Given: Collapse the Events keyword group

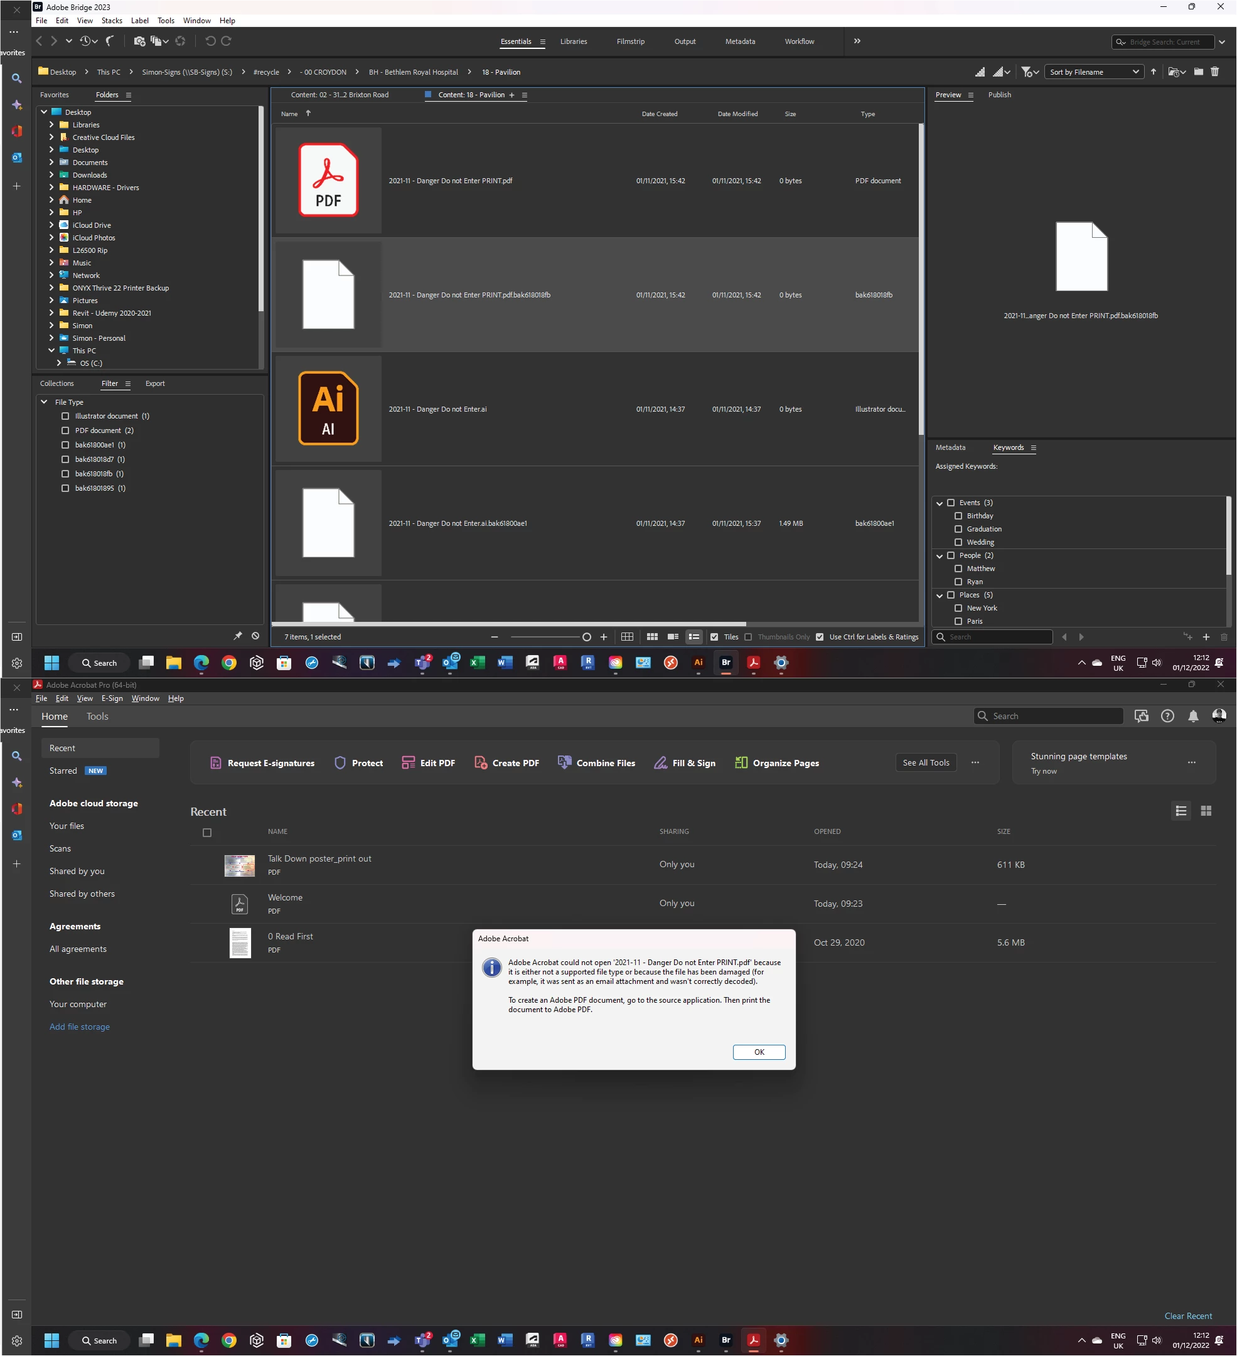Looking at the screenshot, I should click(940, 503).
